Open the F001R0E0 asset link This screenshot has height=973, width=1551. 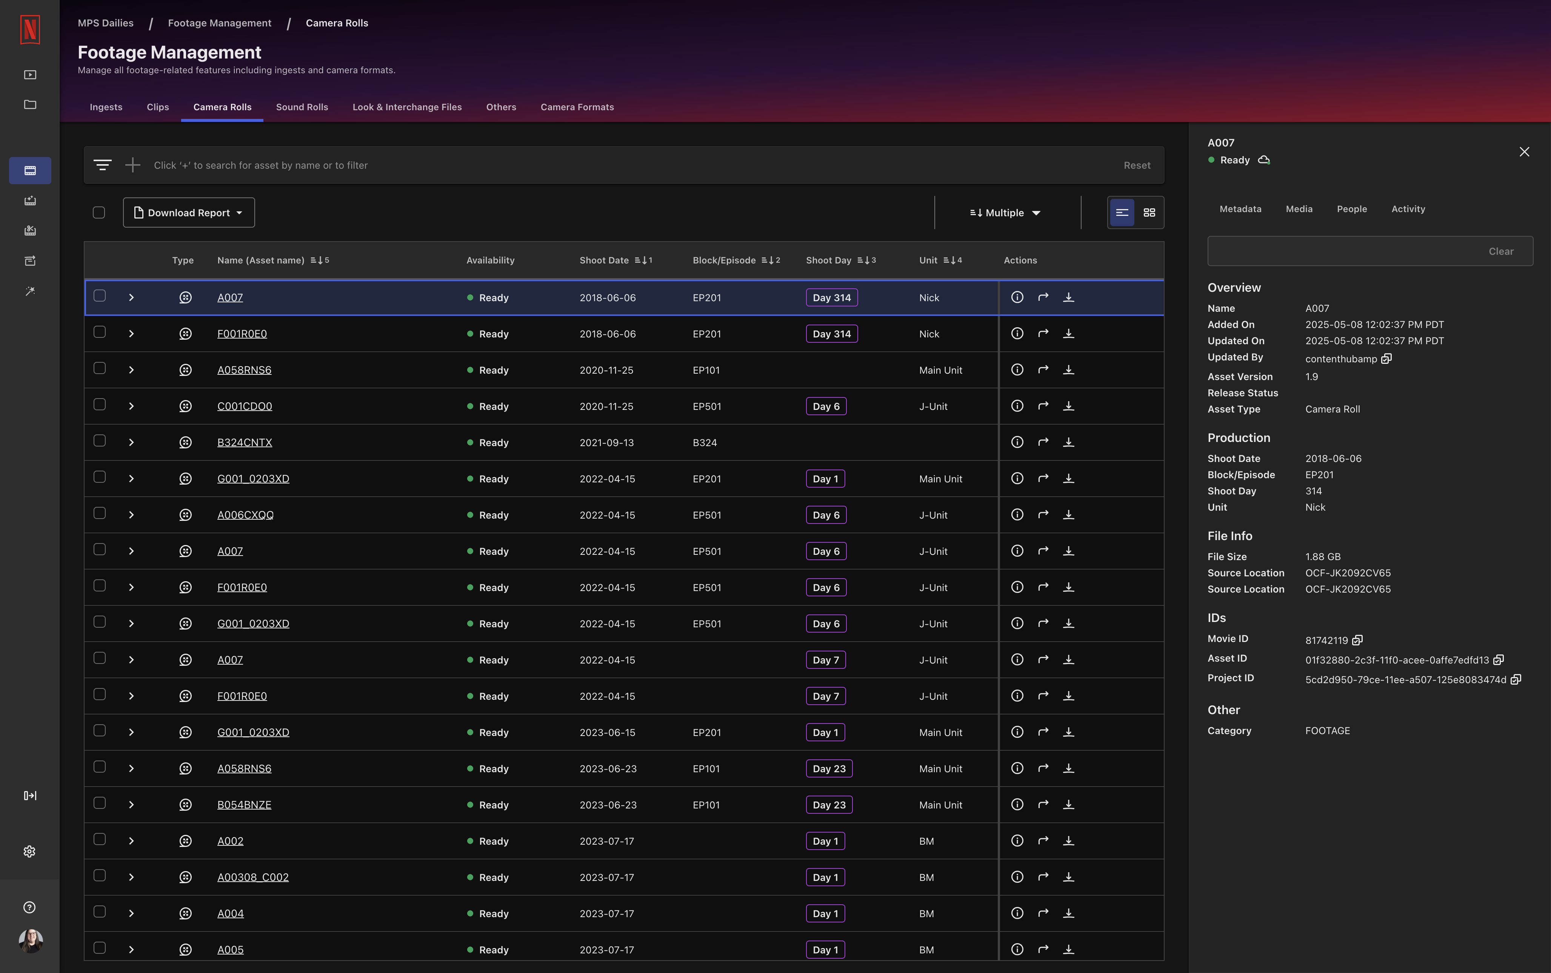(x=243, y=333)
